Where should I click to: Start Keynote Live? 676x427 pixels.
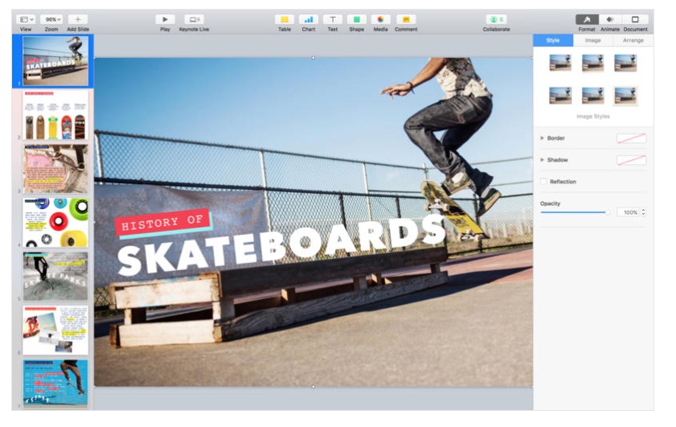[194, 19]
